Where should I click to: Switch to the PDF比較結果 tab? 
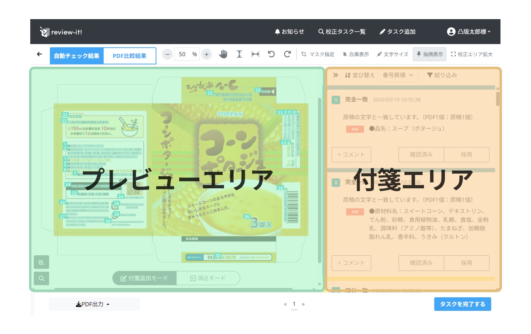point(130,56)
